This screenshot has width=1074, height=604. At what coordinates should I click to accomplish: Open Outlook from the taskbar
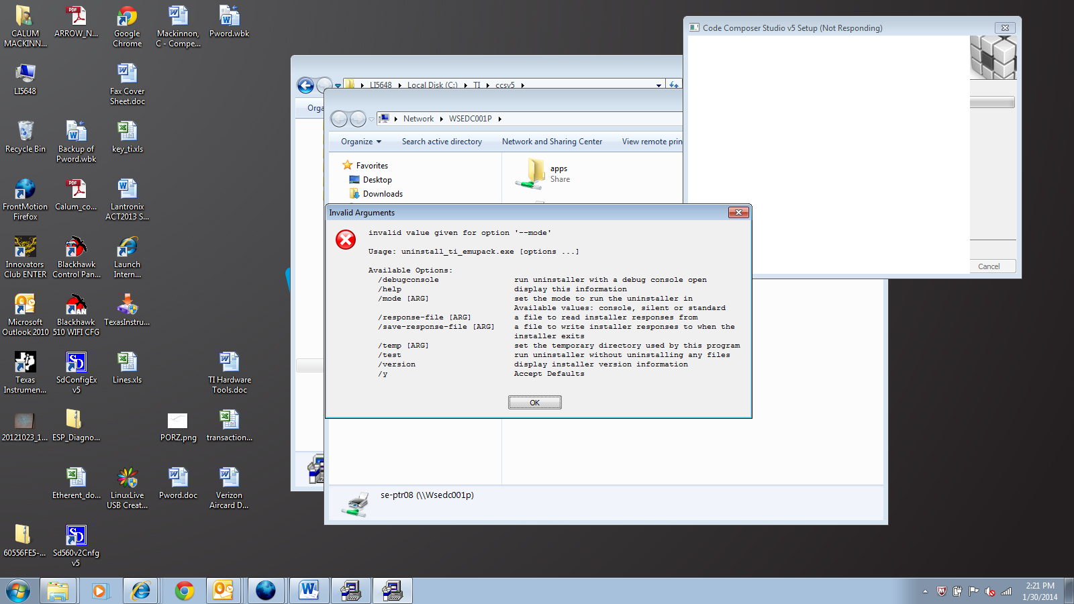(223, 591)
